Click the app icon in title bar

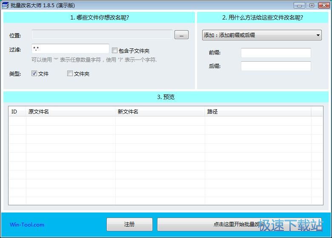coord(5,5)
